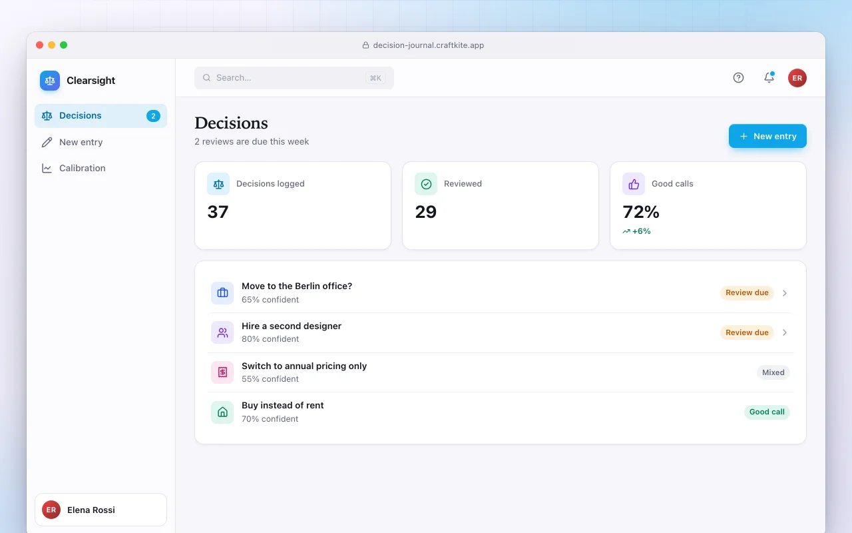This screenshot has height=533, width=852.
Task: Click the Good call status badge
Action: click(767, 412)
